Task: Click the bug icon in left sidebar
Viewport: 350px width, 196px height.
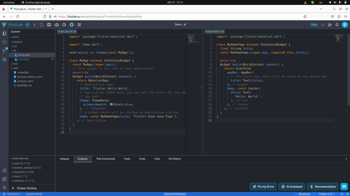Action: click(4, 188)
